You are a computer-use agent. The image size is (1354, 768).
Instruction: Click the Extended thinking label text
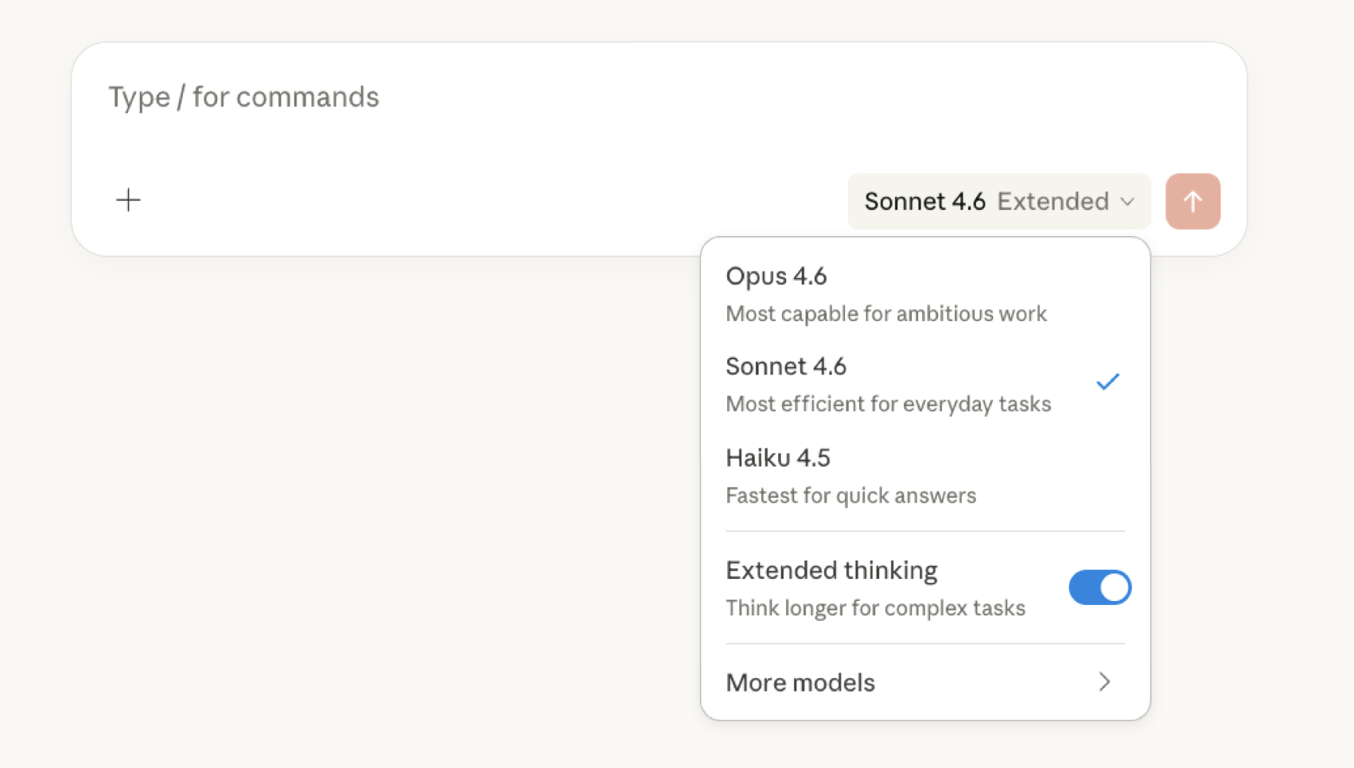point(831,570)
